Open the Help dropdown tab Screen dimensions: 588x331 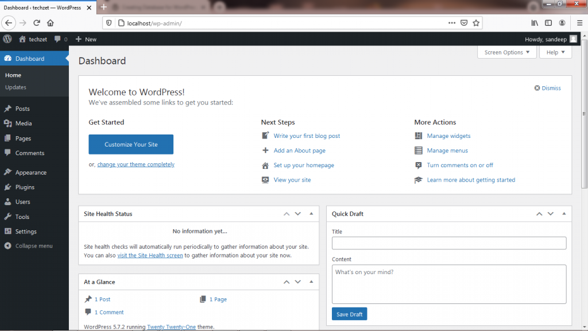pyautogui.click(x=555, y=52)
